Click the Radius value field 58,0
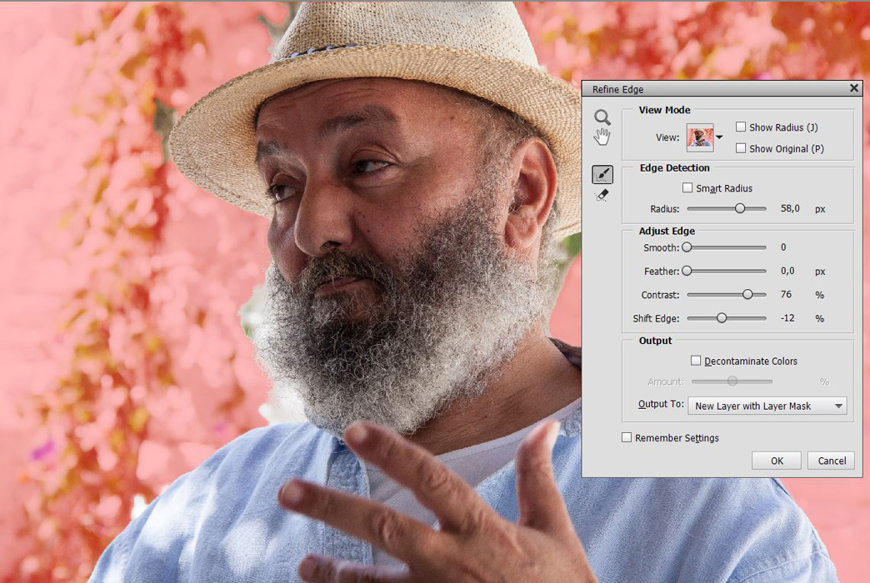 pyautogui.click(x=790, y=208)
